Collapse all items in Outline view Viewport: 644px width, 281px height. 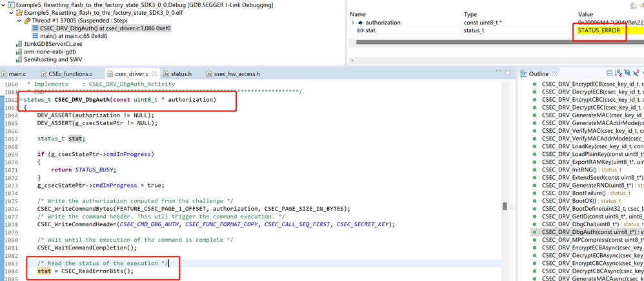pos(610,73)
